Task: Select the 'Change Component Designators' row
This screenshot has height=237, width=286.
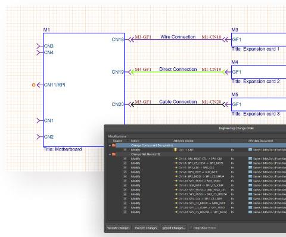Action: pos(197,145)
